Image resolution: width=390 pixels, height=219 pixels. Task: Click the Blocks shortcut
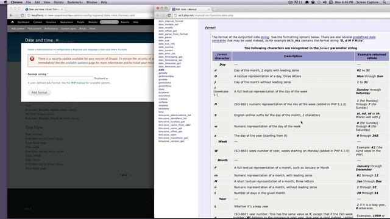(83, 29)
